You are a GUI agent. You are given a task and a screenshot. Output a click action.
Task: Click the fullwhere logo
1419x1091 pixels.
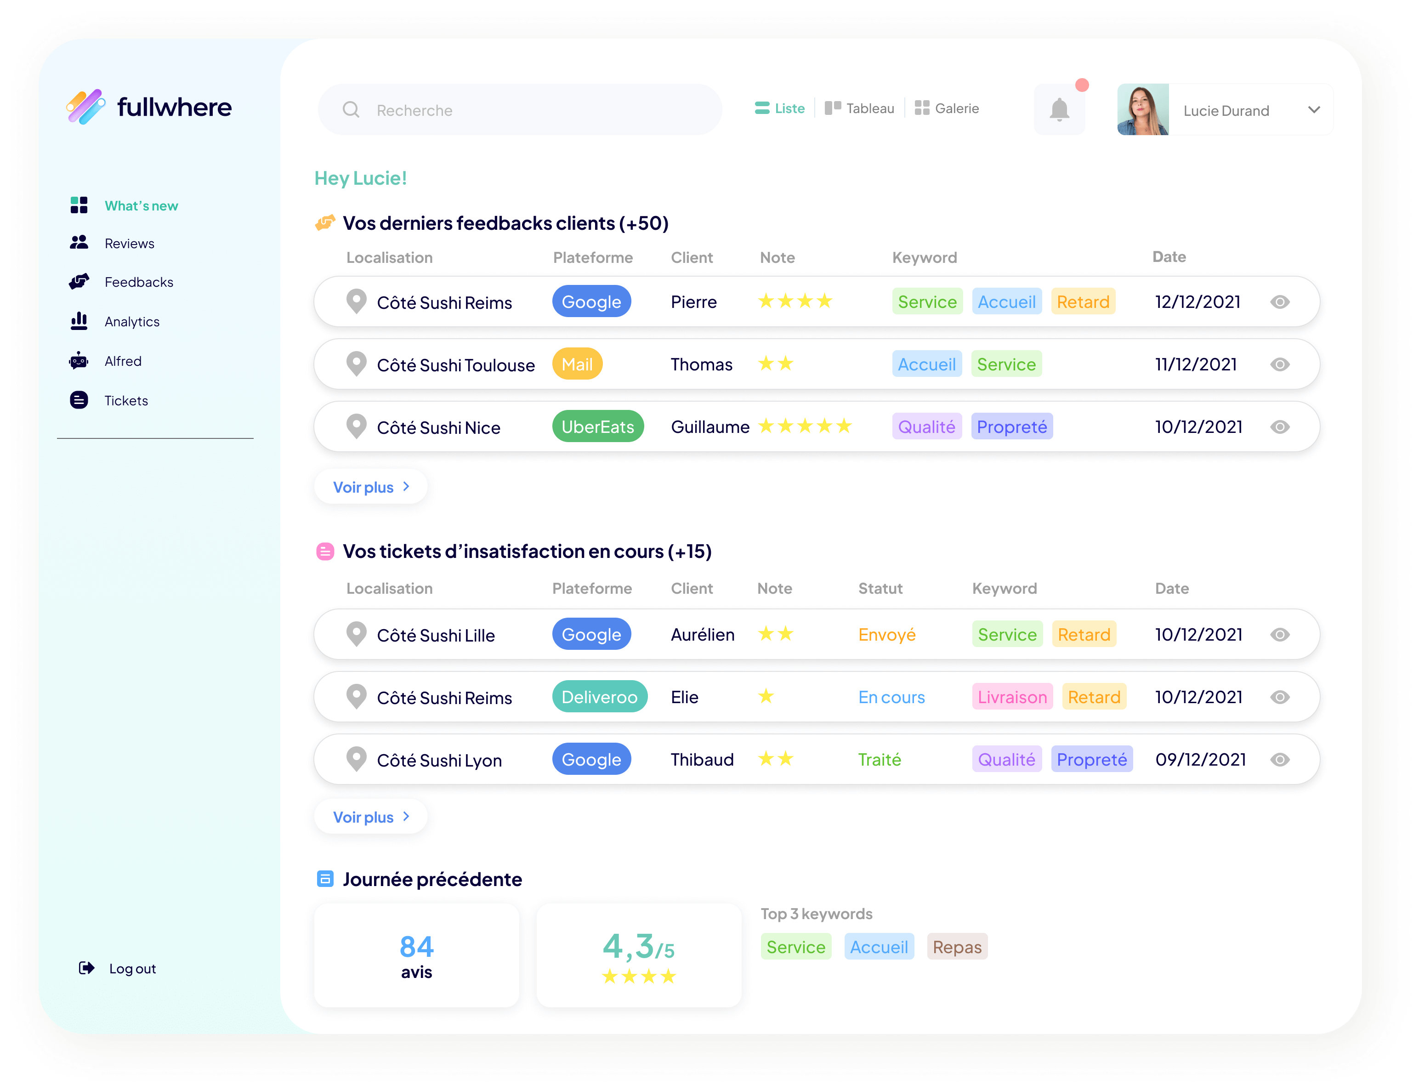[x=149, y=107]
